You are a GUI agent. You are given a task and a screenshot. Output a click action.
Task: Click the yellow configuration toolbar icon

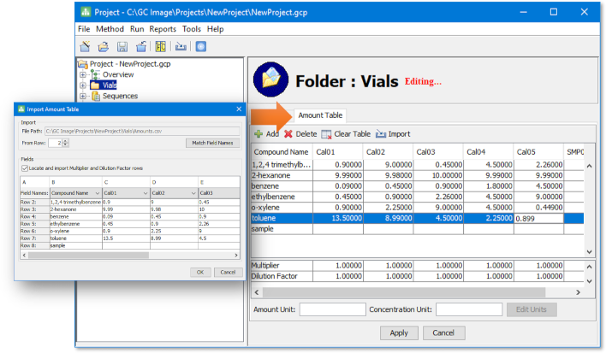point(160,47)
